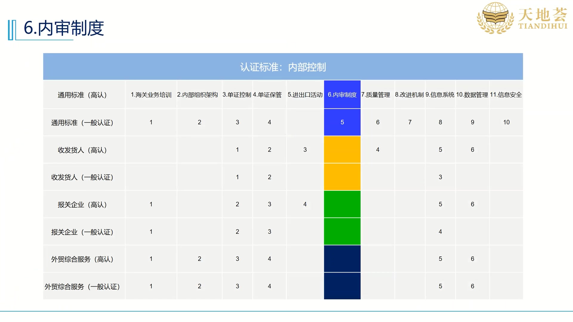573x322 pixels.
Task: Click the 报关企业（一般认证） row label
Action: point(82,232)
